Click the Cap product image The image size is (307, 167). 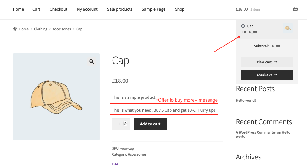coord(56,97)
